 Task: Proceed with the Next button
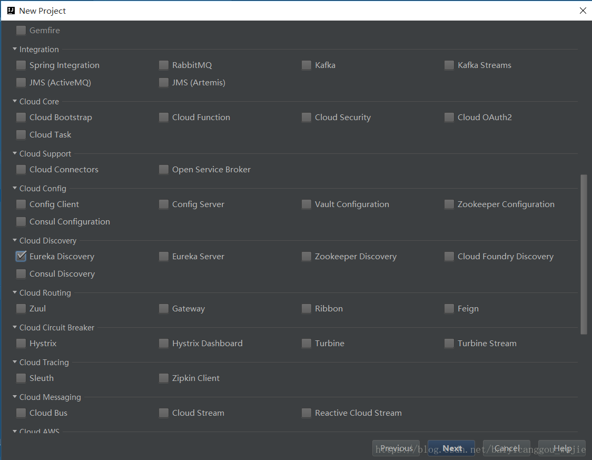pos(451,448)
